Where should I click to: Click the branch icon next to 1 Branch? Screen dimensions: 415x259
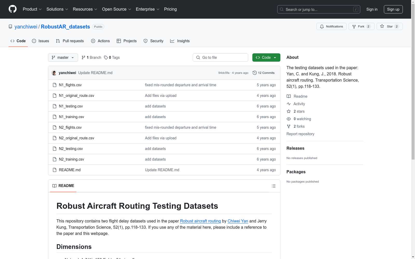pos(84,57)
